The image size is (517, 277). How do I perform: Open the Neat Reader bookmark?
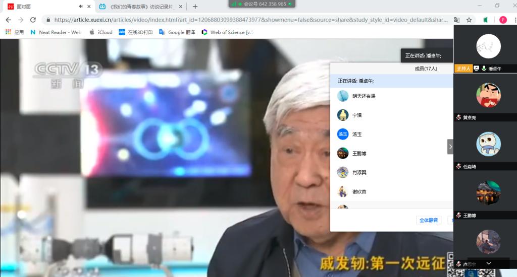tap(56, 32)
